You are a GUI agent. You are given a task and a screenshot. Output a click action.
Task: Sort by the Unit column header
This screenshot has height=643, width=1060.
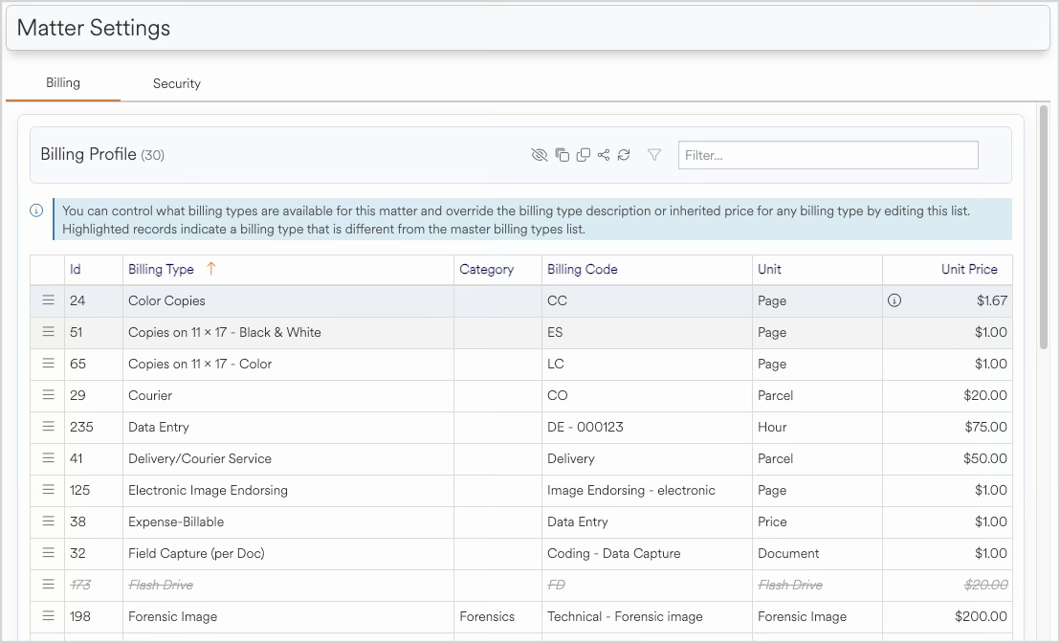click(x=769, y=269)
